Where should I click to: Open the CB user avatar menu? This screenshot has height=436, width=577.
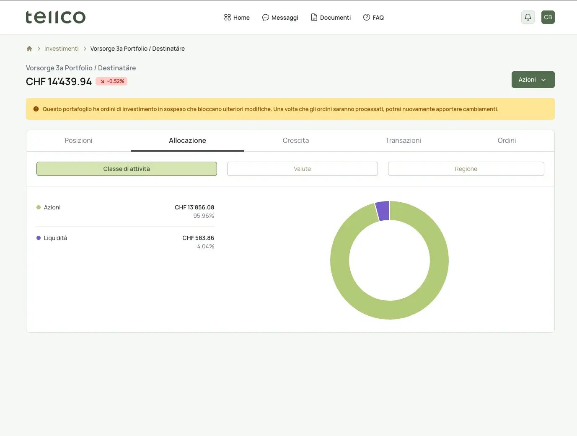click(548, 17)
